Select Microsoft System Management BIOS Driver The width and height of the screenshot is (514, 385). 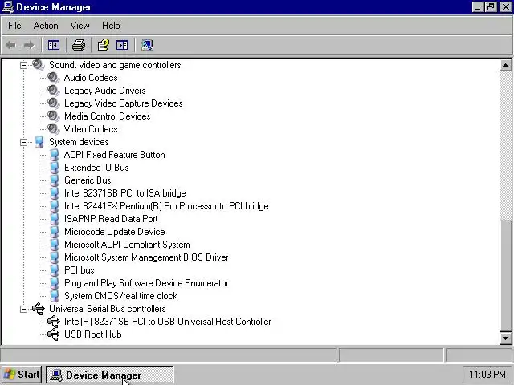pyautogui.click(x=146, y=257)
